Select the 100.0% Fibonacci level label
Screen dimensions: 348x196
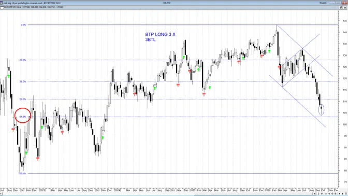coord(22,173)
